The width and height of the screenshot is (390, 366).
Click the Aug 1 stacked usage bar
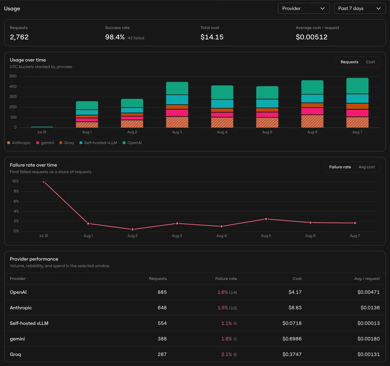[87, 114]
